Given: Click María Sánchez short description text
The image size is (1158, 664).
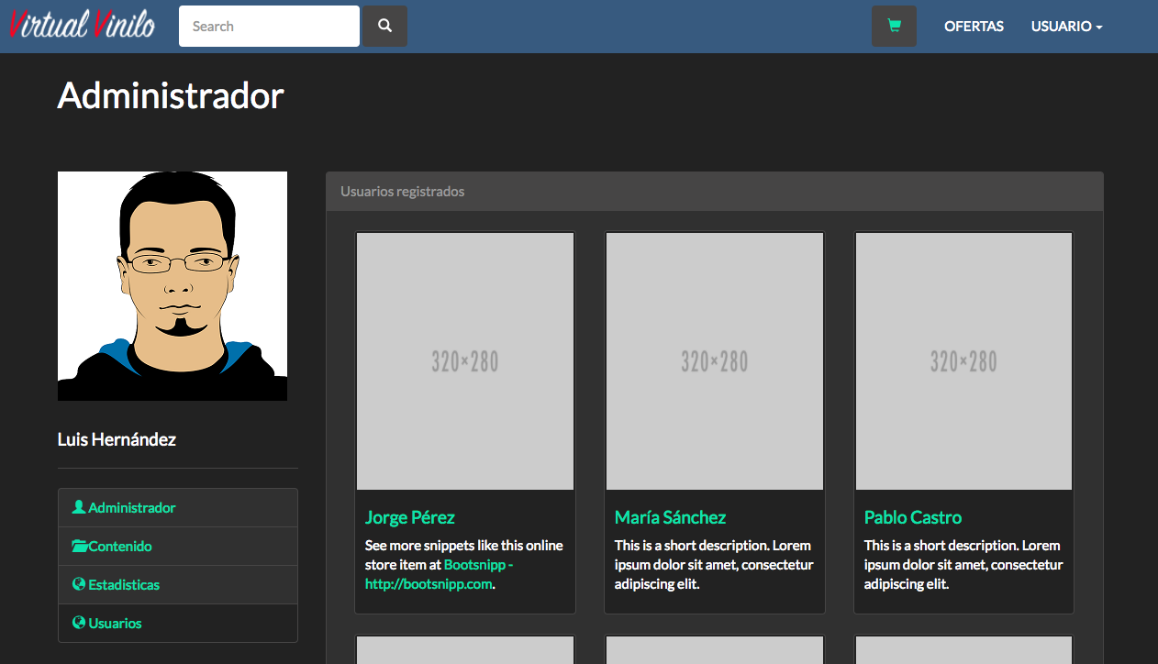Looking at the screenshot, I should tap(714, 565).
